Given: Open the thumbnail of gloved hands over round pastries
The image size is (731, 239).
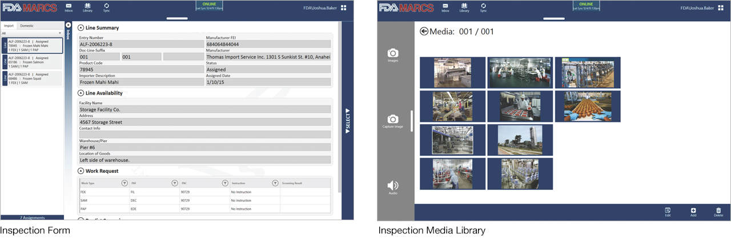Looking at the screenshot, I should coord(588,106).
